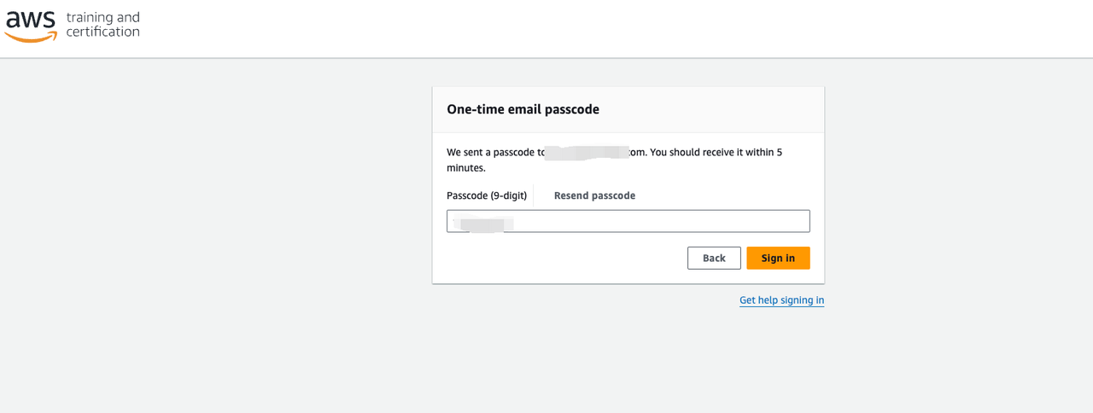Click the blurred passcode value in the field
The width and height of the screenshot is (1093, 413).
(483, 223)
